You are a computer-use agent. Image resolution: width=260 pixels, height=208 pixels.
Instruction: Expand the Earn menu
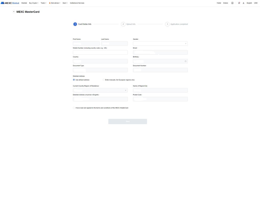coord(65,3)
